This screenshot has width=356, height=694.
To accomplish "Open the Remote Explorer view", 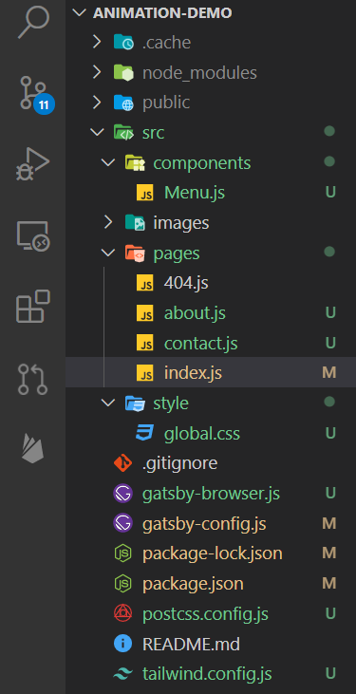I will pos(33,235).
